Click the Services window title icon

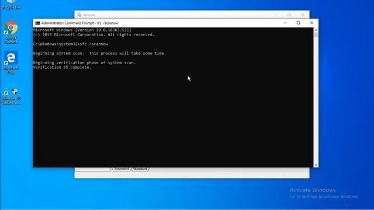79,15
